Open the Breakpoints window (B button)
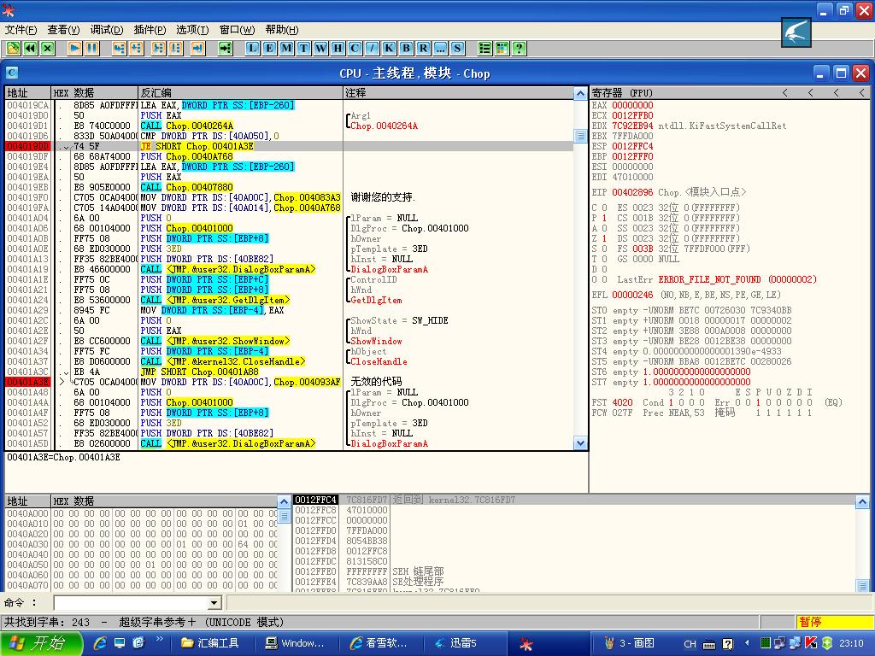Viewport: 875px width, 656px height. pos(407,48)
